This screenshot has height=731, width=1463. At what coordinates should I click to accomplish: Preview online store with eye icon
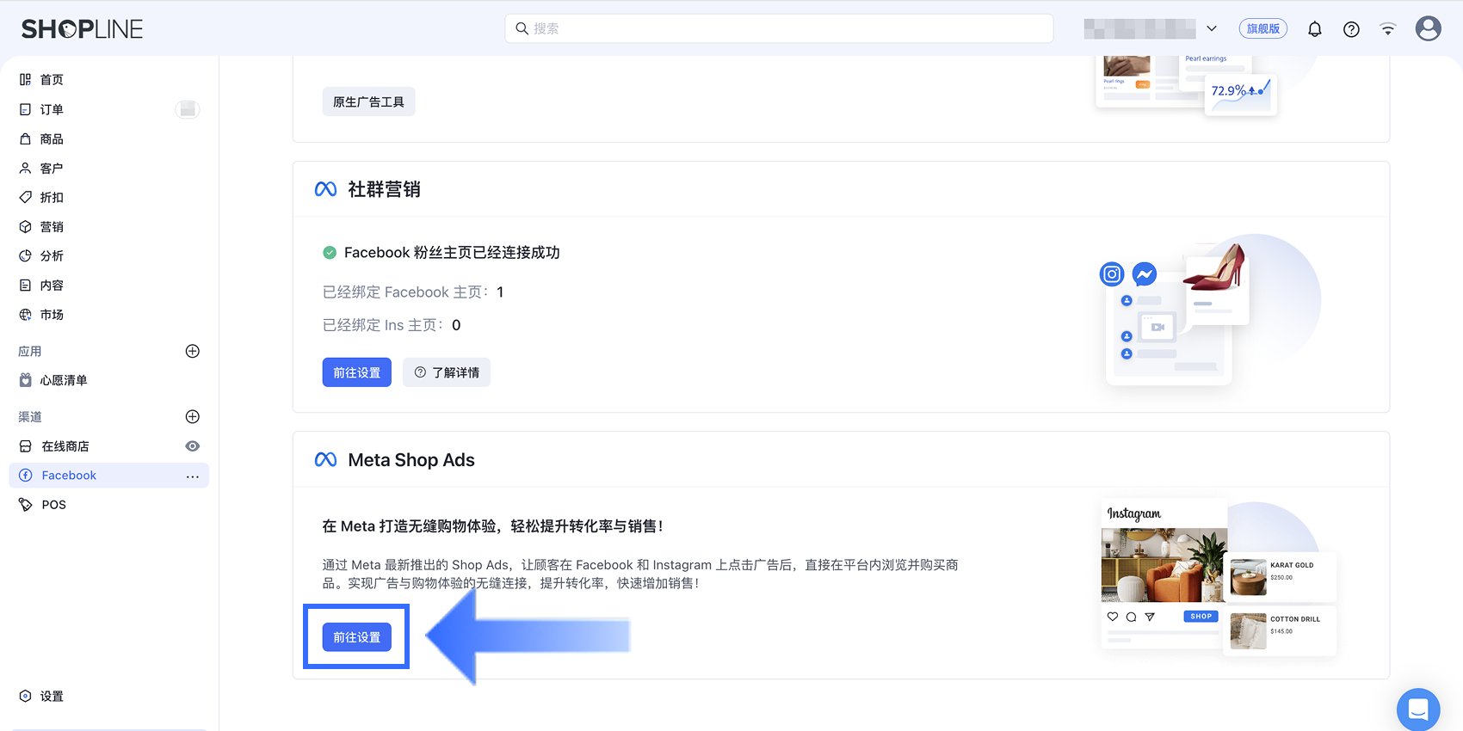193,446
